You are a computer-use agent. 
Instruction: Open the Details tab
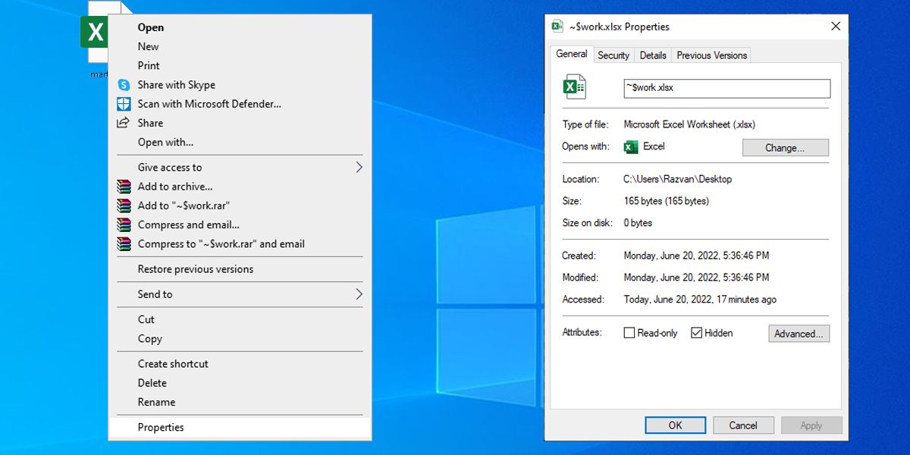click(652, 55)
